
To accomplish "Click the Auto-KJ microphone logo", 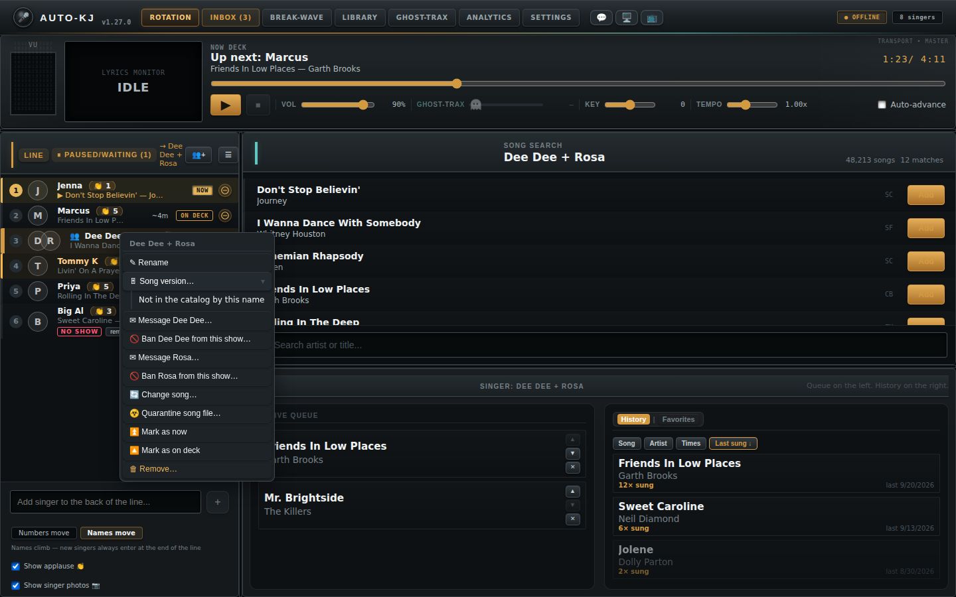I will tap(23, 17).
